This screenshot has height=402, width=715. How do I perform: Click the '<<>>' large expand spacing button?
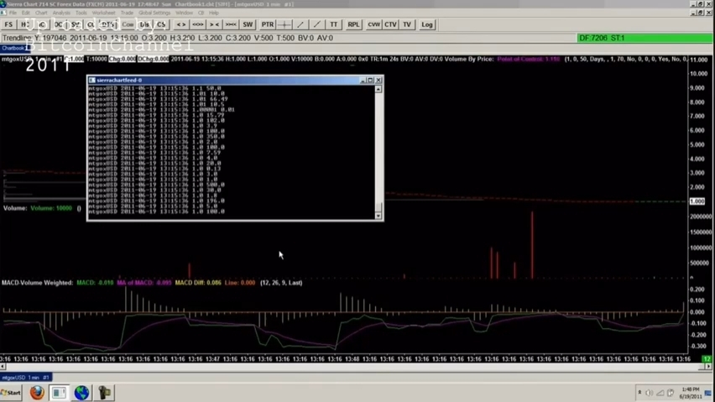coord(197,24)
